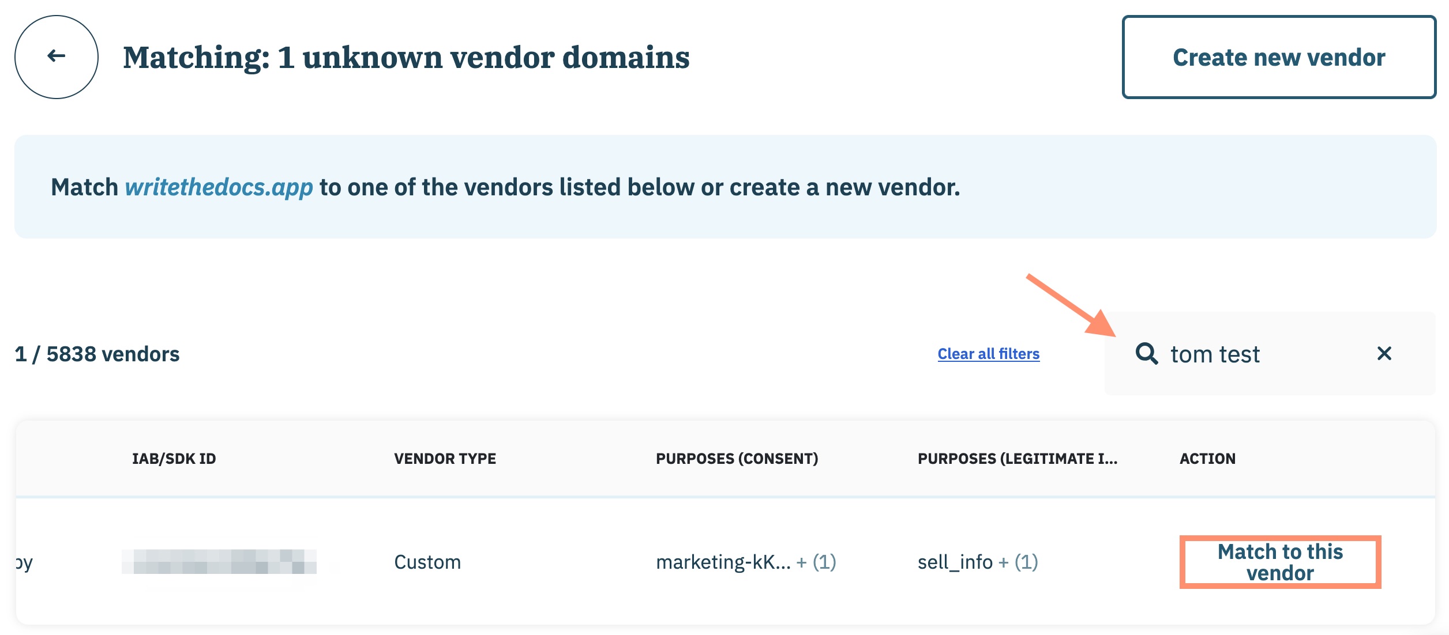Click the writethedocs.app domain link
The height and width of the screenshot is (635, 1449).
[x=219, y=187]
